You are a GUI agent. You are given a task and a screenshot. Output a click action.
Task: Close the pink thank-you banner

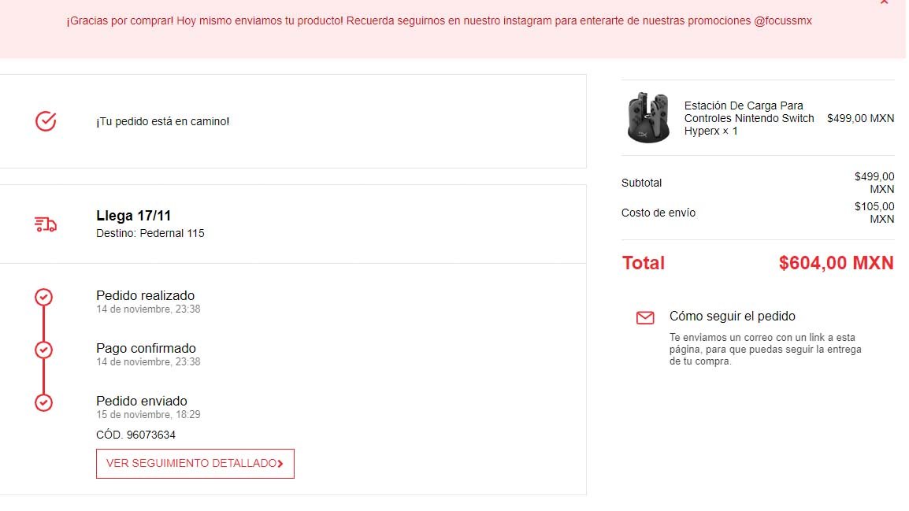click(884, 2)
